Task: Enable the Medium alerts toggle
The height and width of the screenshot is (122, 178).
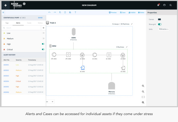Action: [43, 38]
